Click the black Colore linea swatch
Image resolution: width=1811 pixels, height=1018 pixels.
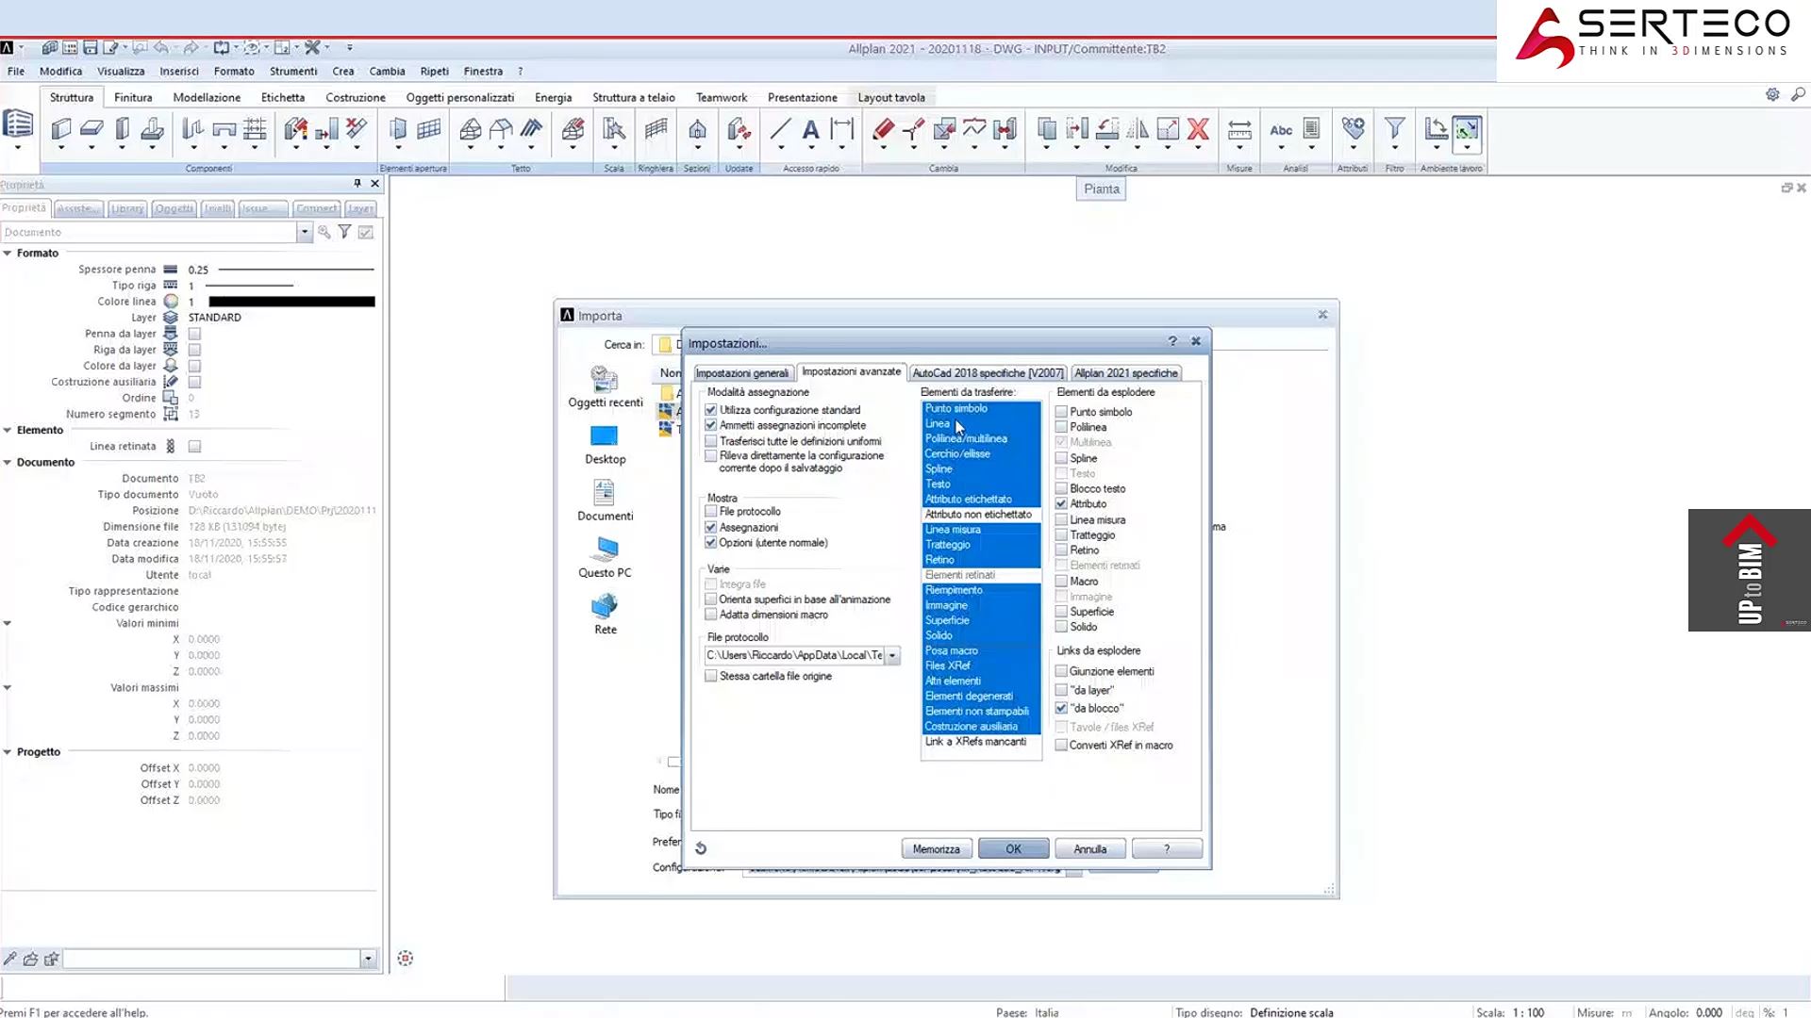tap(291, 302)
